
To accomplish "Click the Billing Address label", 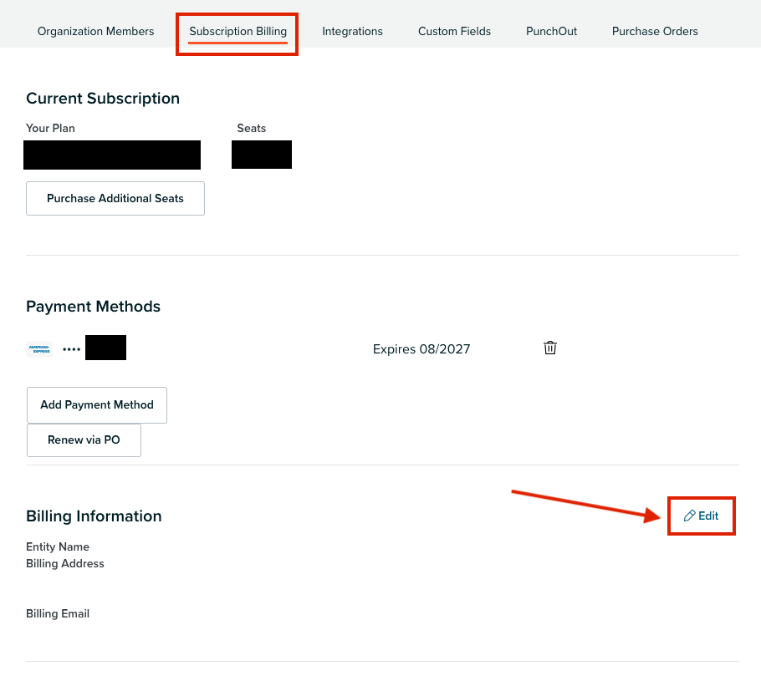I will click(x=65, y=563).
